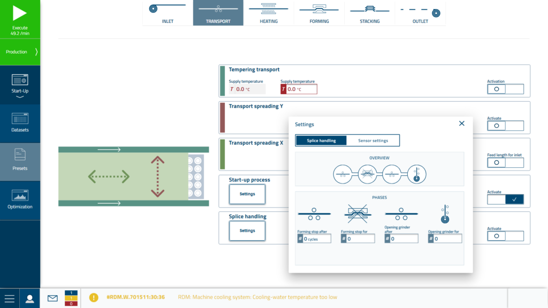Open the Sensor settings tab
This screenshot has height=308, width=548.
pyautogui.click(x=373, y=141)
